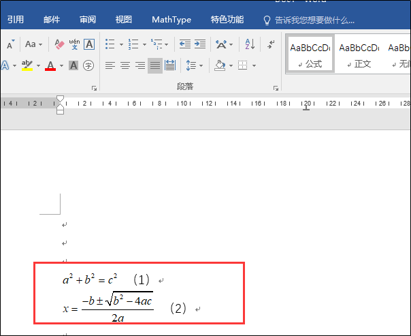Open the 邮件 ribbon tab
The height and width of the screenshot is (336, 411).
point(52,20)
